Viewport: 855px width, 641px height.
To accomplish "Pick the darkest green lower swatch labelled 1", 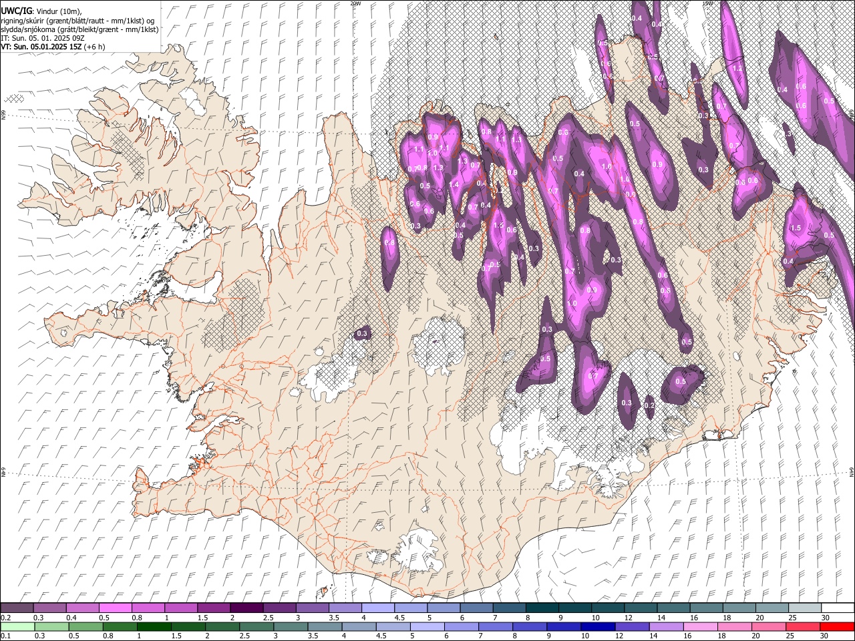I will [x=154, y=626].
